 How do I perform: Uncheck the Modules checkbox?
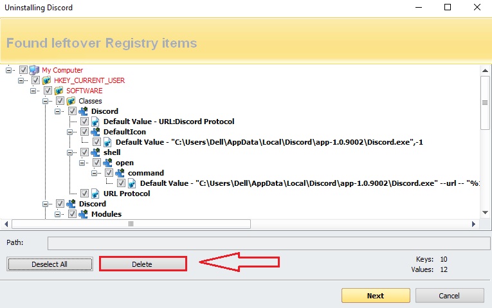72,214
